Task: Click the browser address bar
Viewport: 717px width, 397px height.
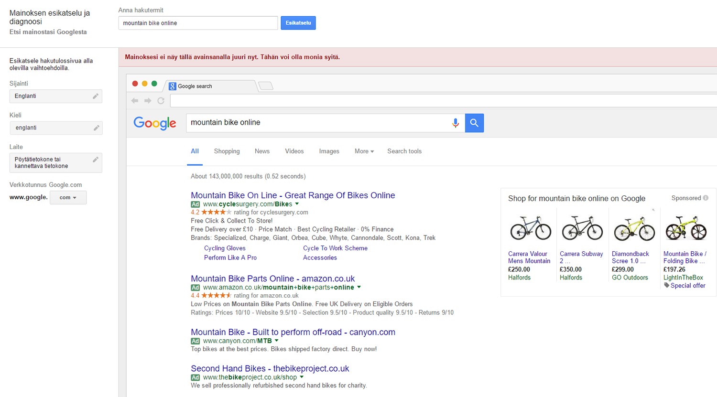Action: [444, 101]
